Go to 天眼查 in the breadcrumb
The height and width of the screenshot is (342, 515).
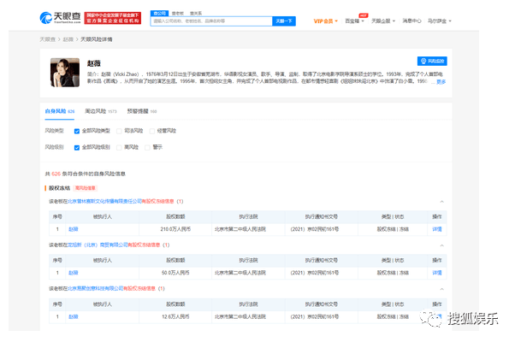(x=48, y=39)
